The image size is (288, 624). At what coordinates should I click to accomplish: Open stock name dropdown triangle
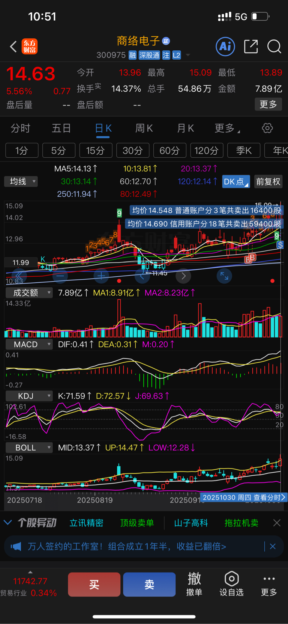pos(188,55)
